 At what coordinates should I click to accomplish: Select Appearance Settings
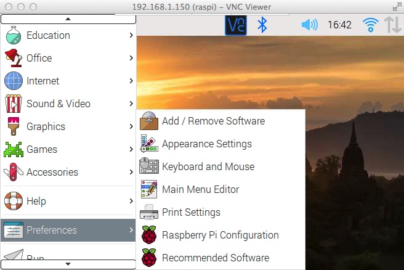[206, 144]
